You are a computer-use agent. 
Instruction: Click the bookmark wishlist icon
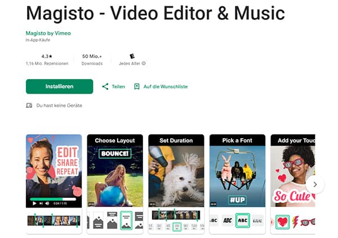click(137, 86)
